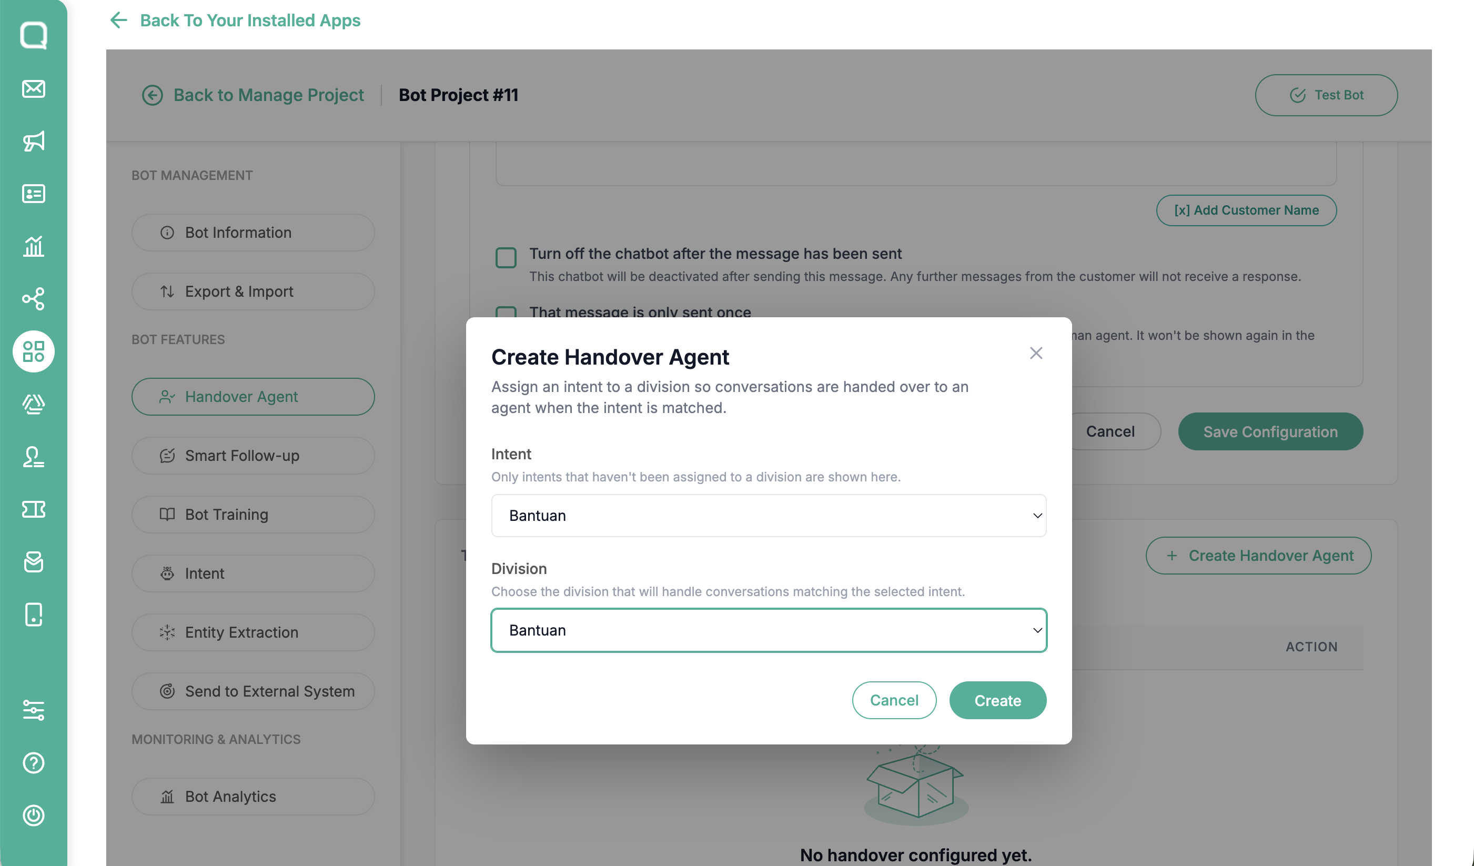Open the analytics chart icon in the sidebar
The width and height of the screenshot is (1474, 866).
pyautogui.click(x=33, y=246)
